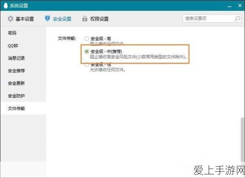Open the 权限设置 tab
The height and width of the screenshot is (178, 245).
[95, 19]
